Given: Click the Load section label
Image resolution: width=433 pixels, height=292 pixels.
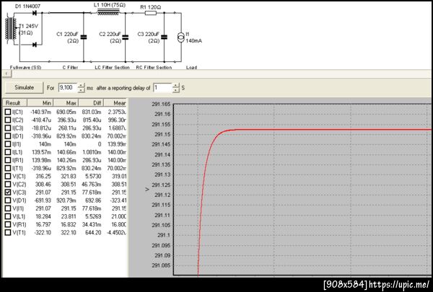Looking at the screenshot, I should pos(191,67).
